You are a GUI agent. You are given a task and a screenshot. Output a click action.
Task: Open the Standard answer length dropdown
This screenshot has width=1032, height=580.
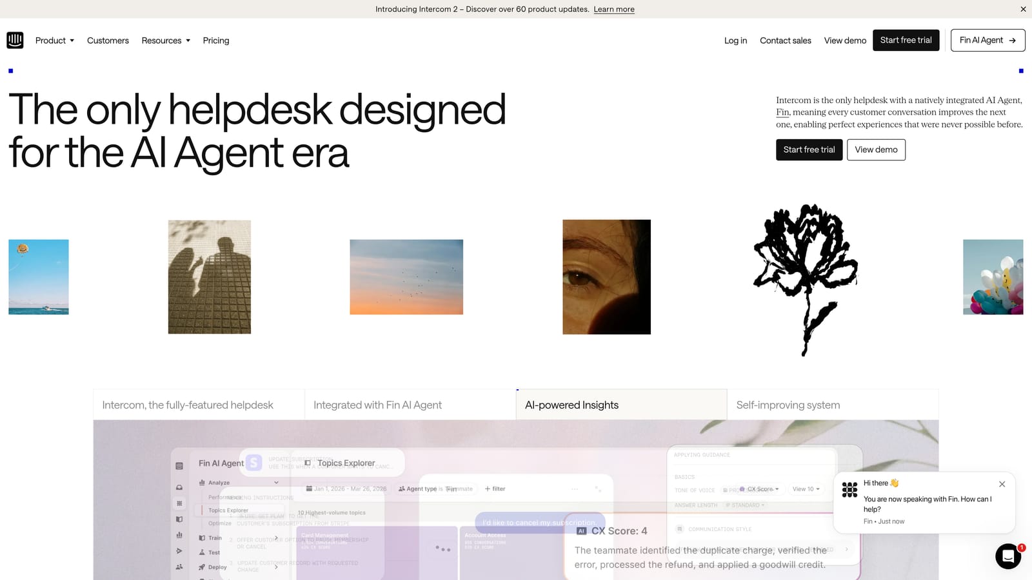pyautogui.click(x=745, y=505)
